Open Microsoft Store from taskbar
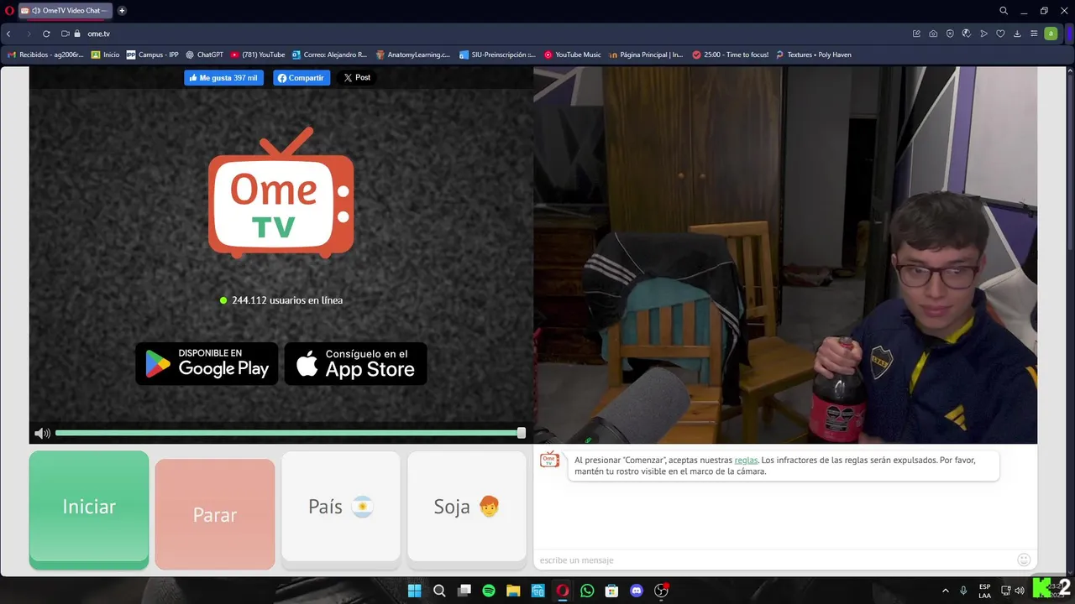The image size is (1075, 604). pos(611,591)
